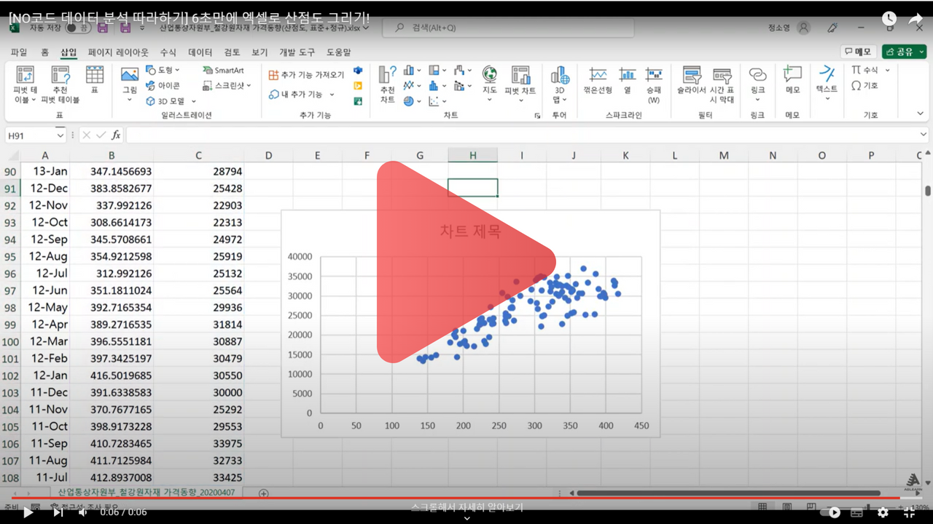Open the column chart insert dropdown

tap(411, 71)
